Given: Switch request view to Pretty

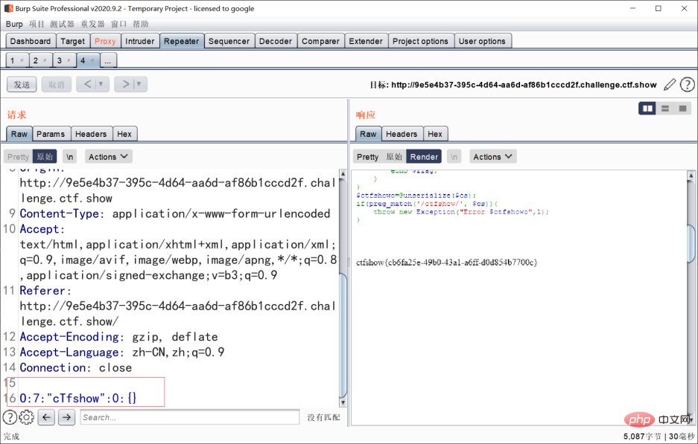Looking at the screenshot, I should (x=18, y=157).
